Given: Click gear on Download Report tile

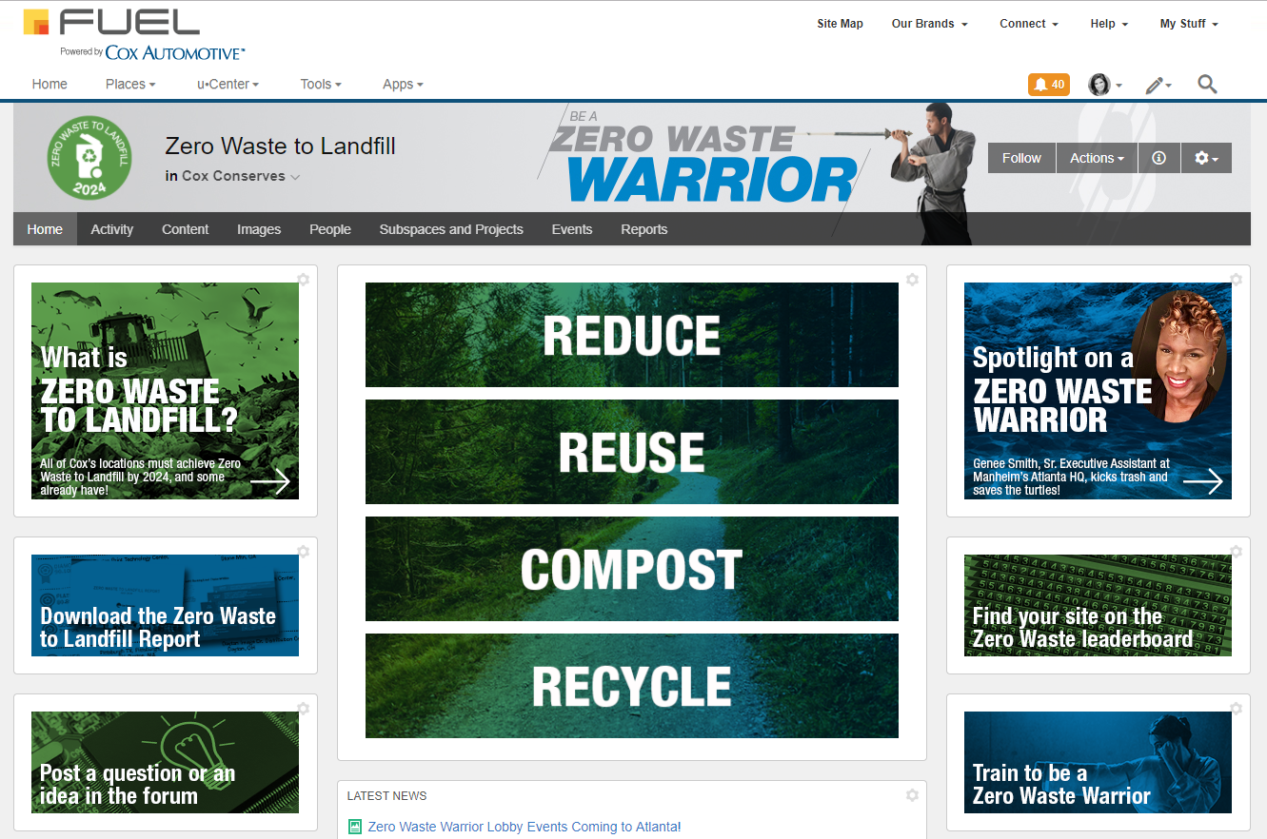Looking at the screenshot, I should coord(303,551).
